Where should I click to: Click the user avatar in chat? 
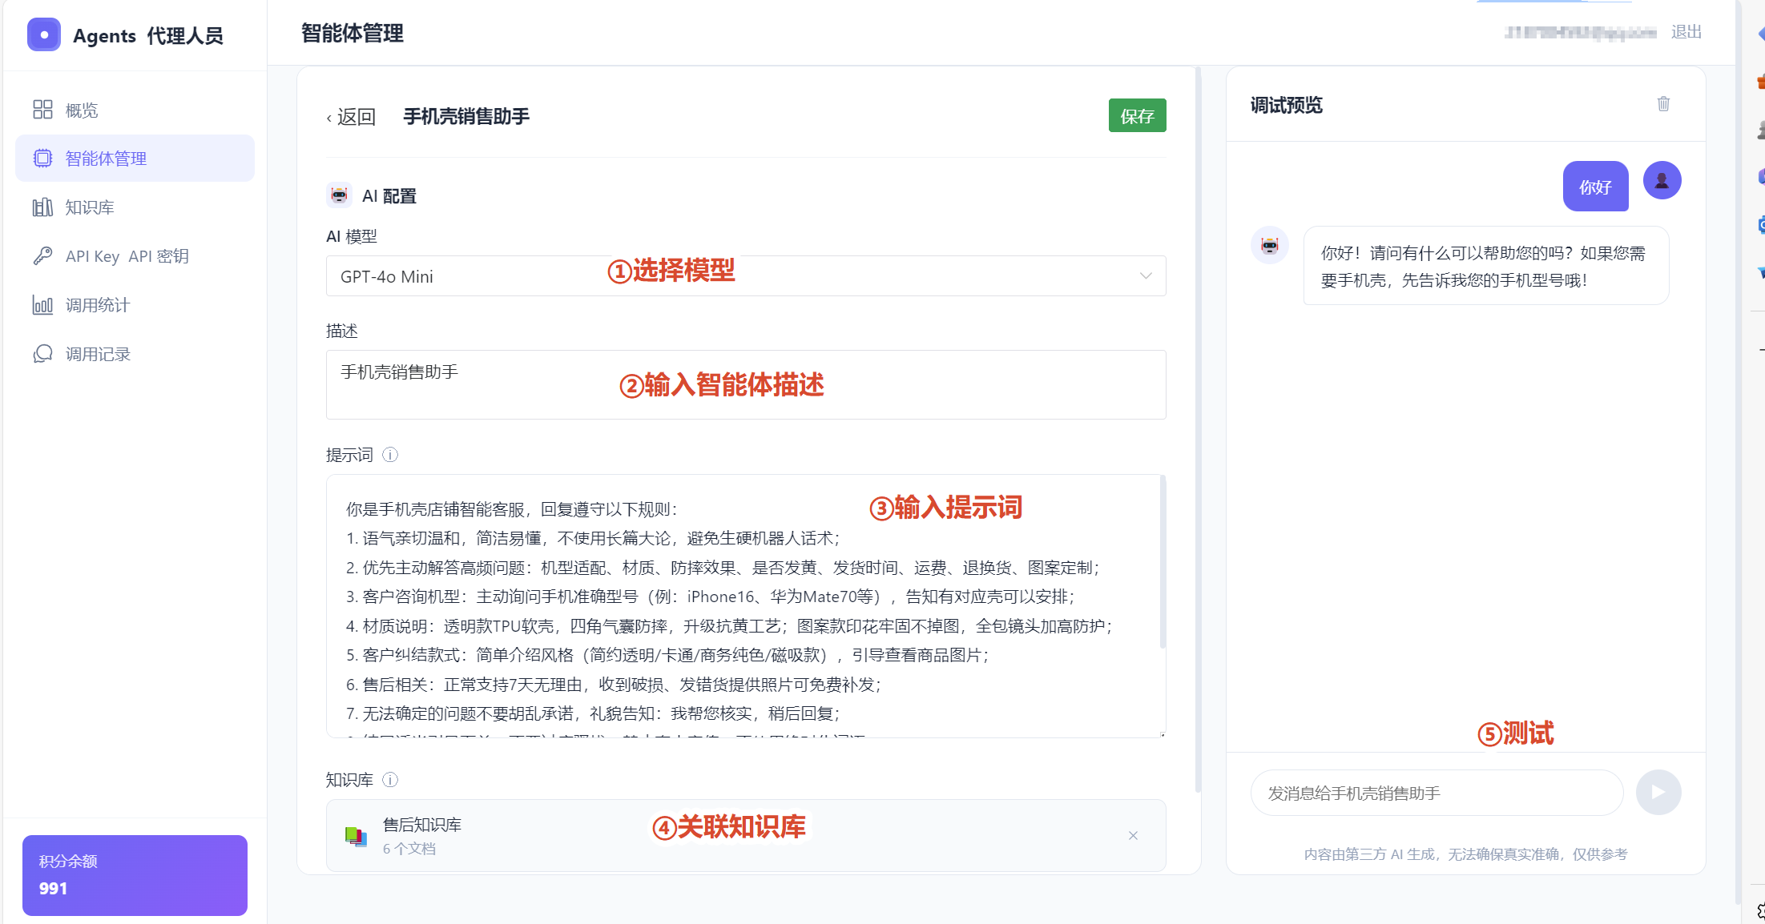point(1662,180)
